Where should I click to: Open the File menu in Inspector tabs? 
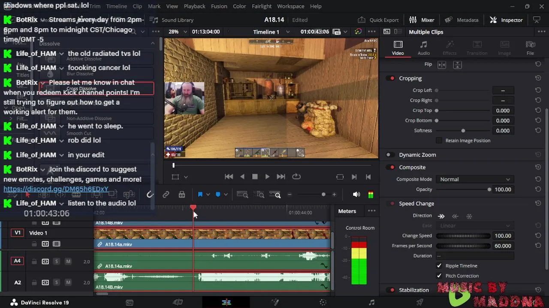[530, 48]
